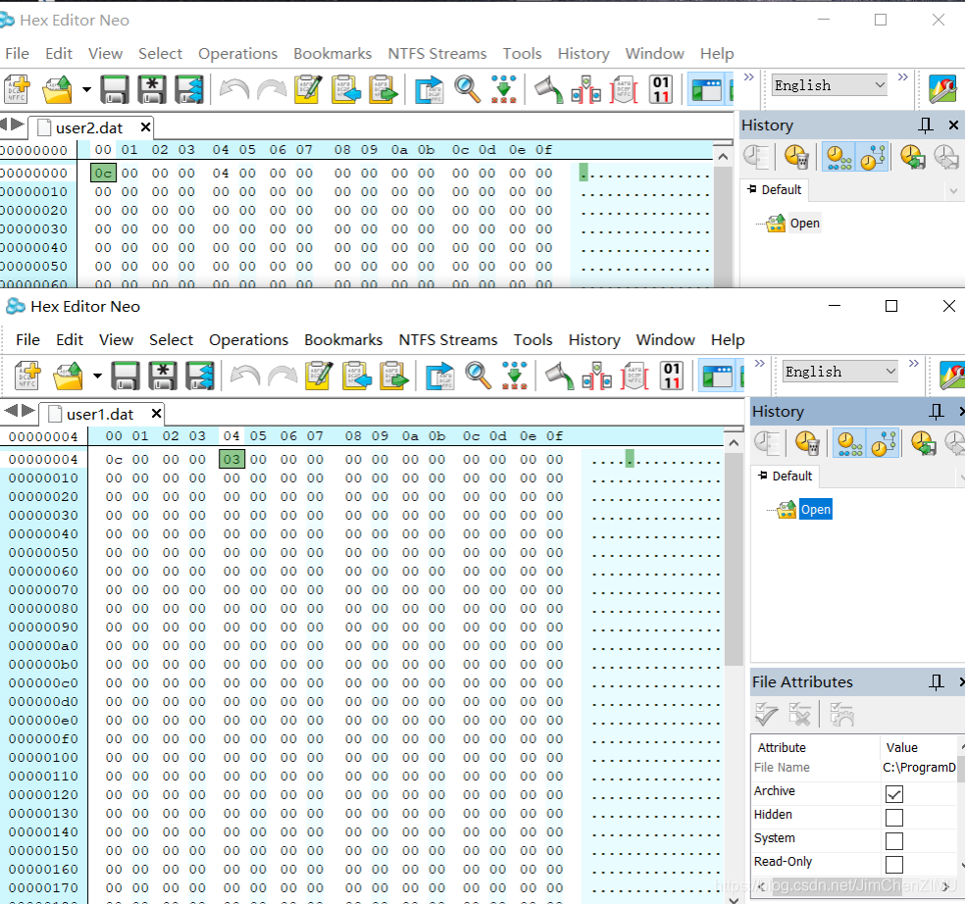966x904 pixels.
Task: Open Select menu in user2.dat window
Action: click(x=160, y=54)
